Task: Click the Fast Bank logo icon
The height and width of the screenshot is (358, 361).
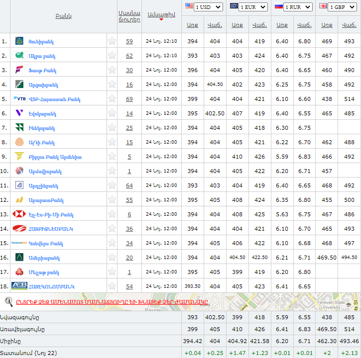Action: (x=19, y=70)
